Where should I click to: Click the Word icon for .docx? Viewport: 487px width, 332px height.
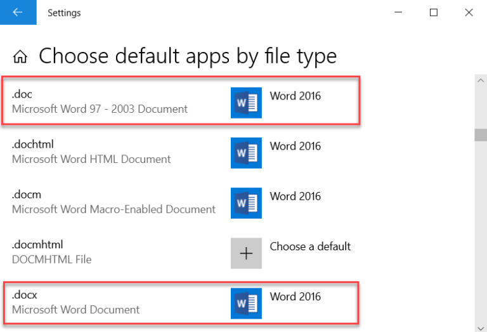pos(246,303)
